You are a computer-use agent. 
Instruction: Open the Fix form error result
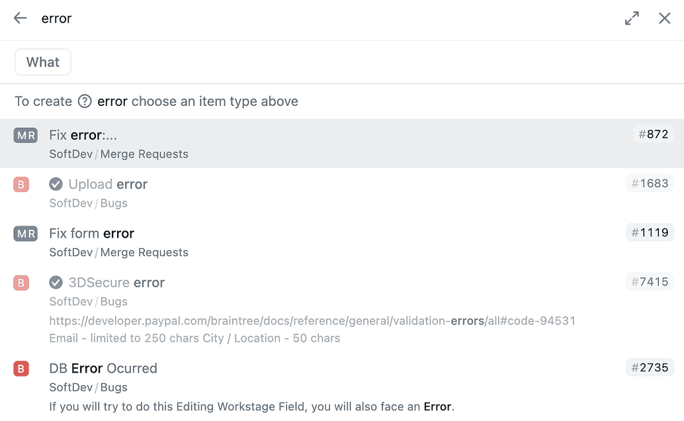pos(92,233)
